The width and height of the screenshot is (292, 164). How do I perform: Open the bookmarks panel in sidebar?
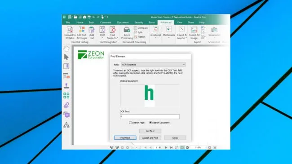(x=66, y=66)
